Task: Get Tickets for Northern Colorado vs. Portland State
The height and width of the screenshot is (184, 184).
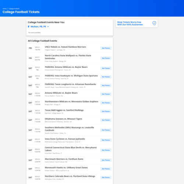Action: 106,177
